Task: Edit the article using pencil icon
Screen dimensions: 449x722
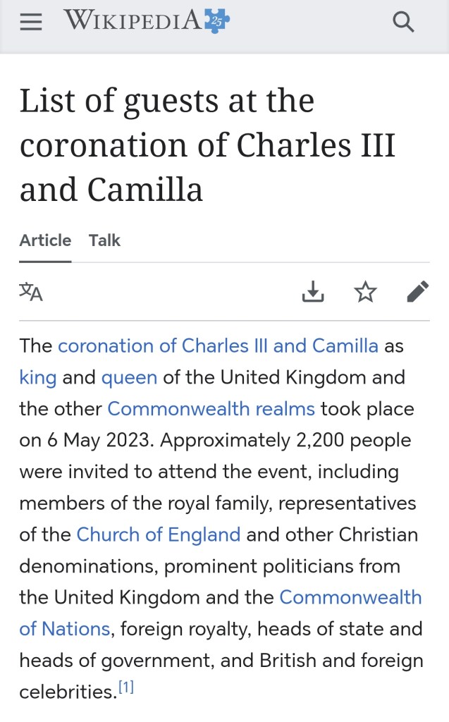Action: coord(417,291)
